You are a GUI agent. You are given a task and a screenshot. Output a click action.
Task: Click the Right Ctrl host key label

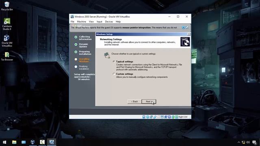[183, 117]
